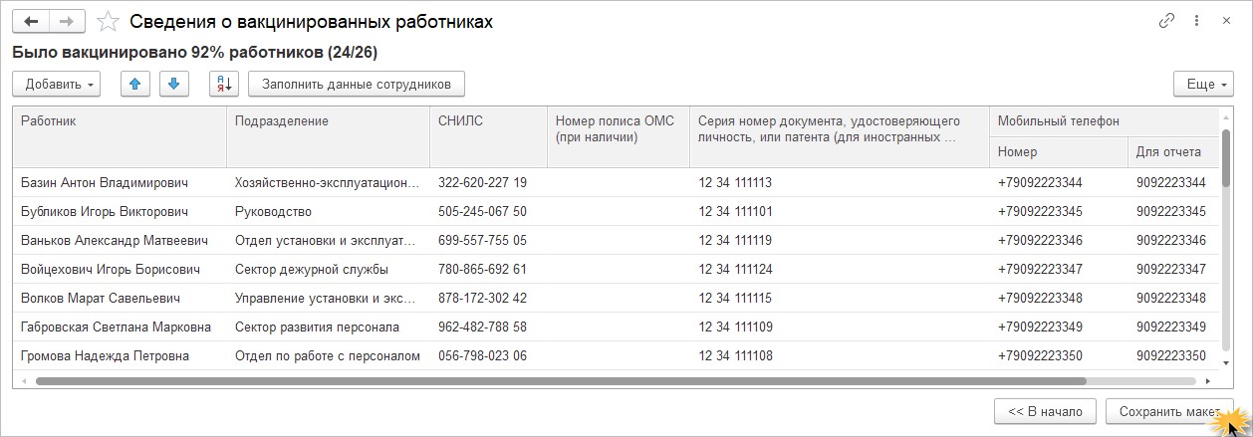
Task: Click document cell 12 34 111113
Action: click(840, 182)
